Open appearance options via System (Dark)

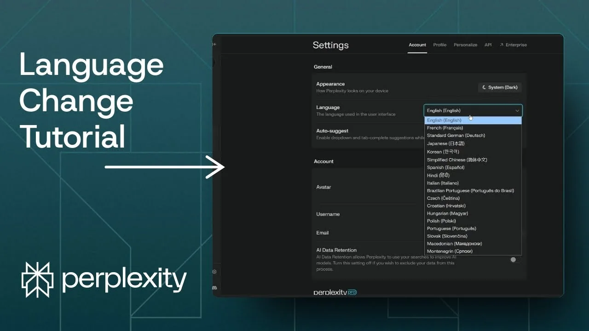pos(499,87)
